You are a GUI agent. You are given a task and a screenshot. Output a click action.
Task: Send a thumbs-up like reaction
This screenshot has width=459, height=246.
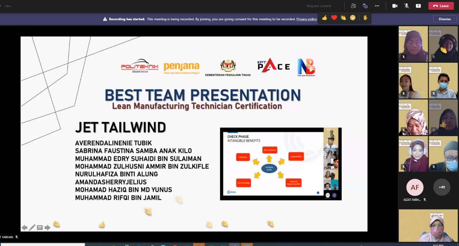pyautogui.click(x=325, y=18)
